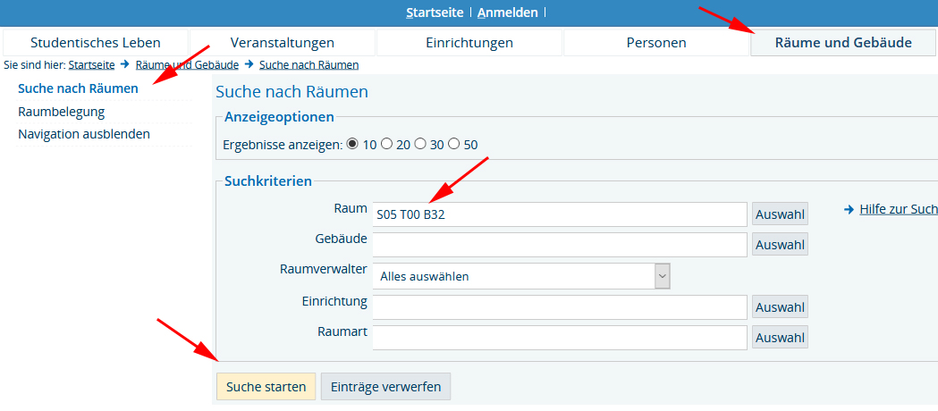Image resolution: width=938 pixels, height=411 pixels.
Task: Click Navigation ausblenden in the sidebar
Action: pyautogui.click(x=84, y=134)
